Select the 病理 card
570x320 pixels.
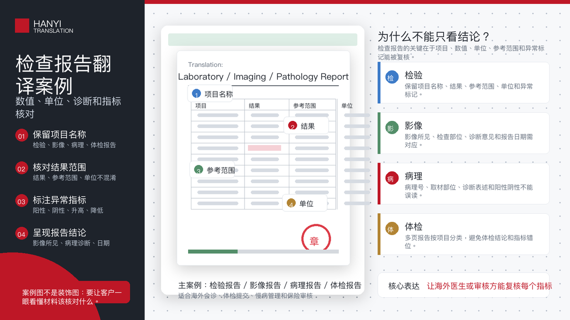[464, 184]
